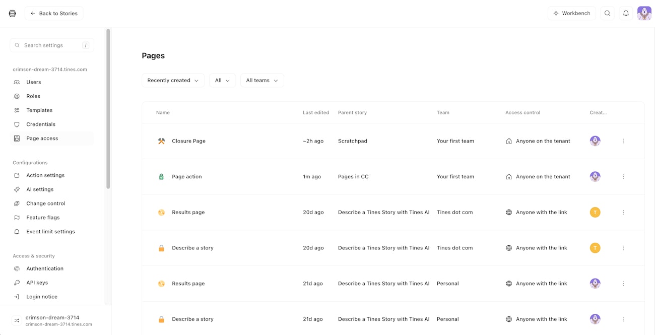Click the hammer icon beside Closure Page

[x=161, y=141]
